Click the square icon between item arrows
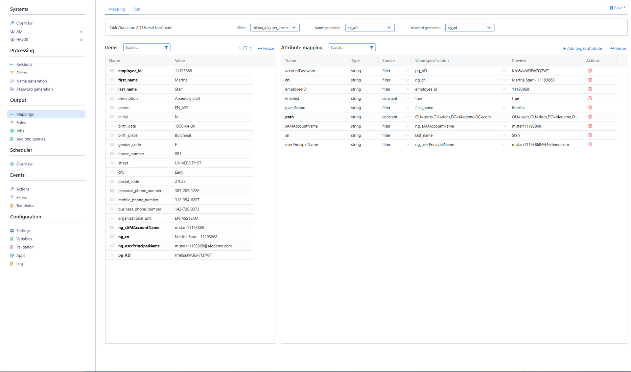The height and width of the screenshot is (372, 631). pyautogui.click(x=245, y=48)
